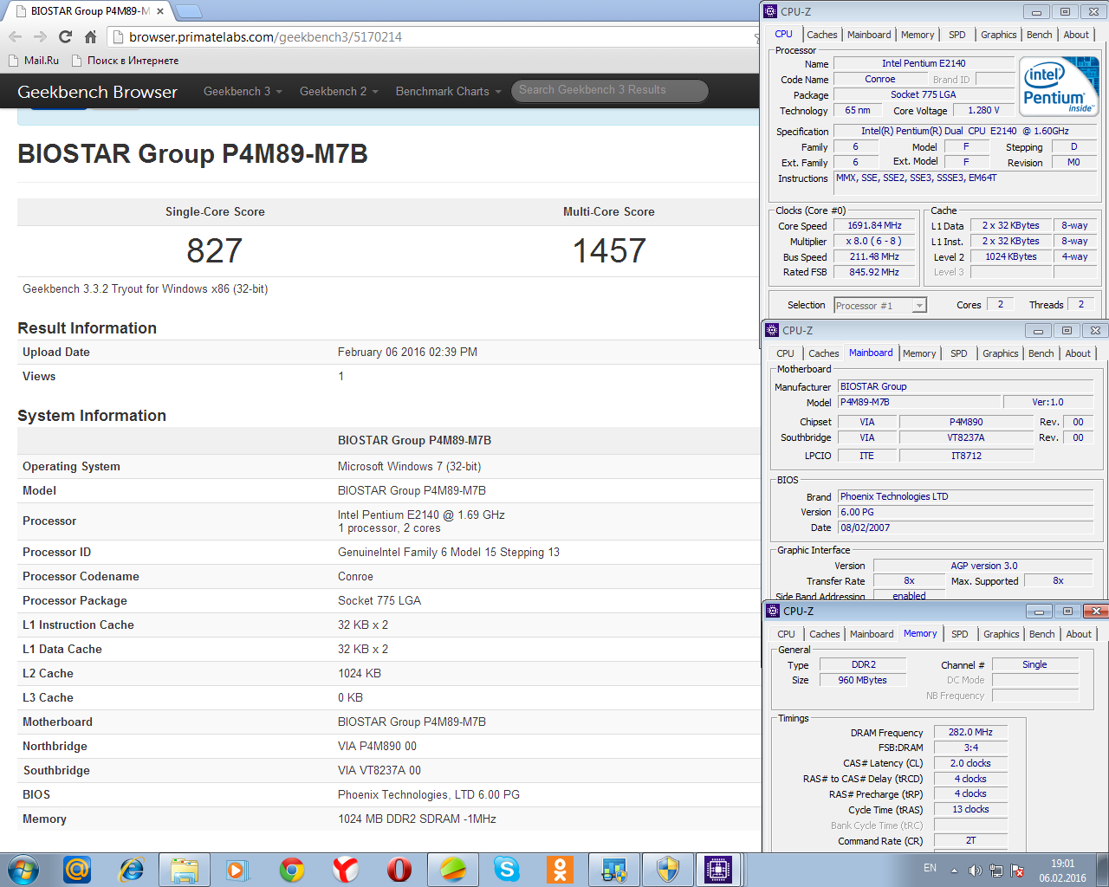
Task: Open the About tab in top CPU-Z window
Action: point(1076,35)
